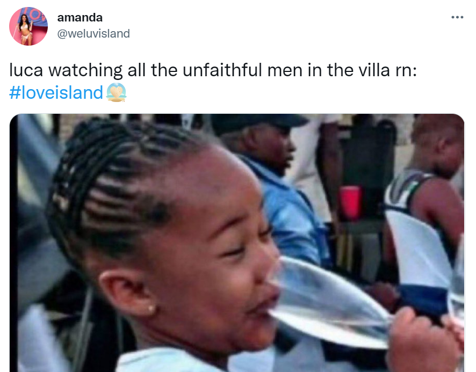This screenshot has height=372, width=476.
Task: Click the word luca starting the tweet
Action: 26,70
